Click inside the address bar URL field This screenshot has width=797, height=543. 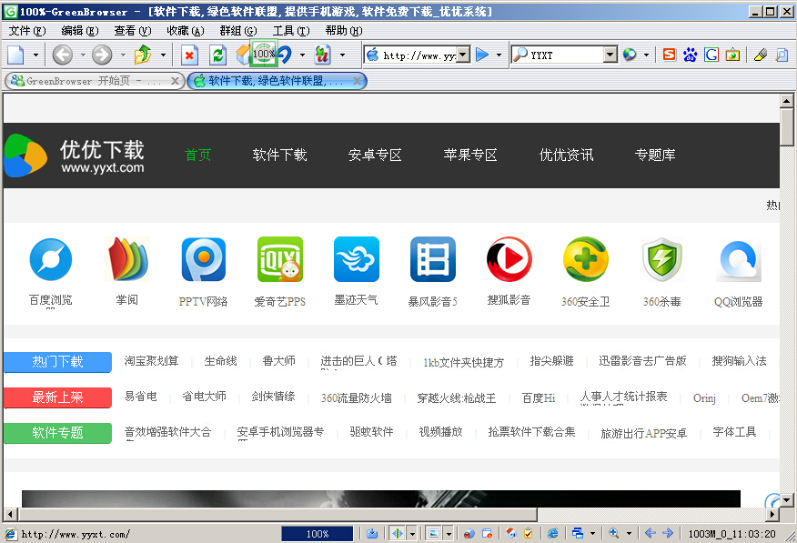419,55
